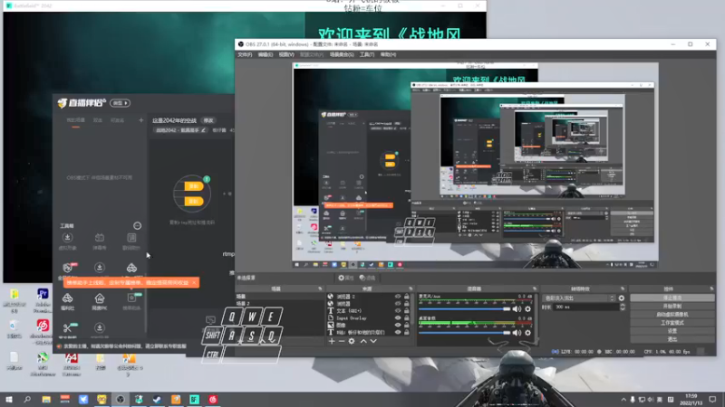This screenshot has height=407, width=725.
Task: Click the taskbar search magnifier
Action: pyautogui.click(x=27, y=399)
